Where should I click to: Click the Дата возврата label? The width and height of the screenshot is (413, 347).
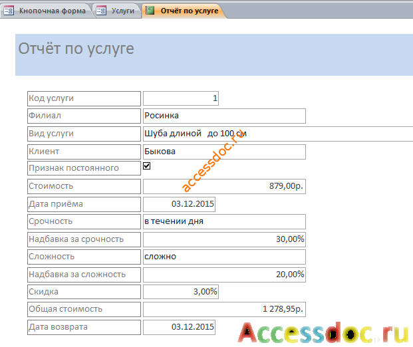84,327
